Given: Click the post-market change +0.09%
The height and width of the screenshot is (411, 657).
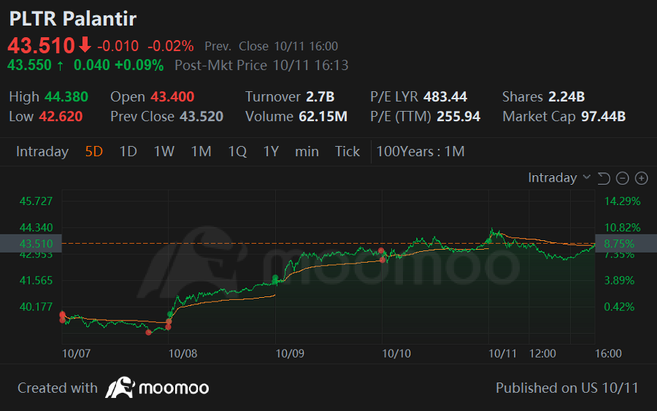Looking at the screenshot, I should pos(139,66).
